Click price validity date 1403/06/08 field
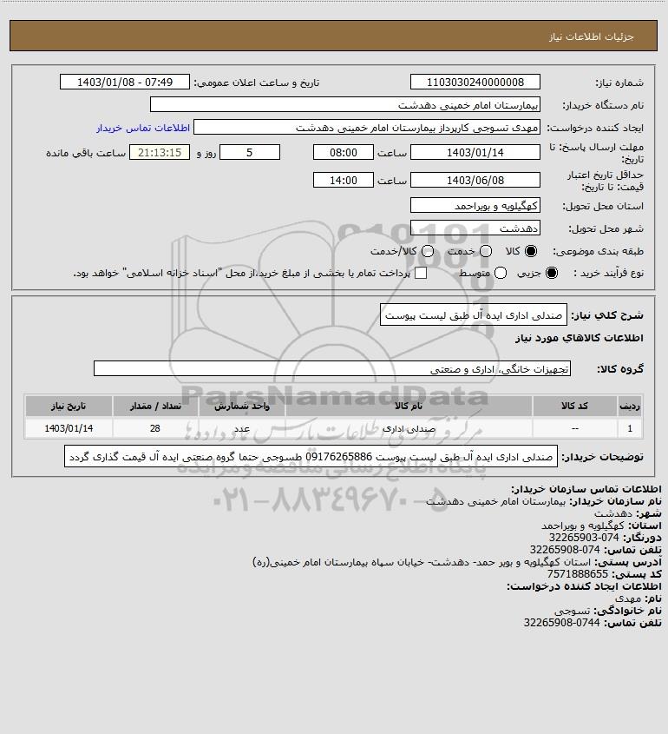Image resolution: width=668 pixels, height=734 pixels. 475,180
